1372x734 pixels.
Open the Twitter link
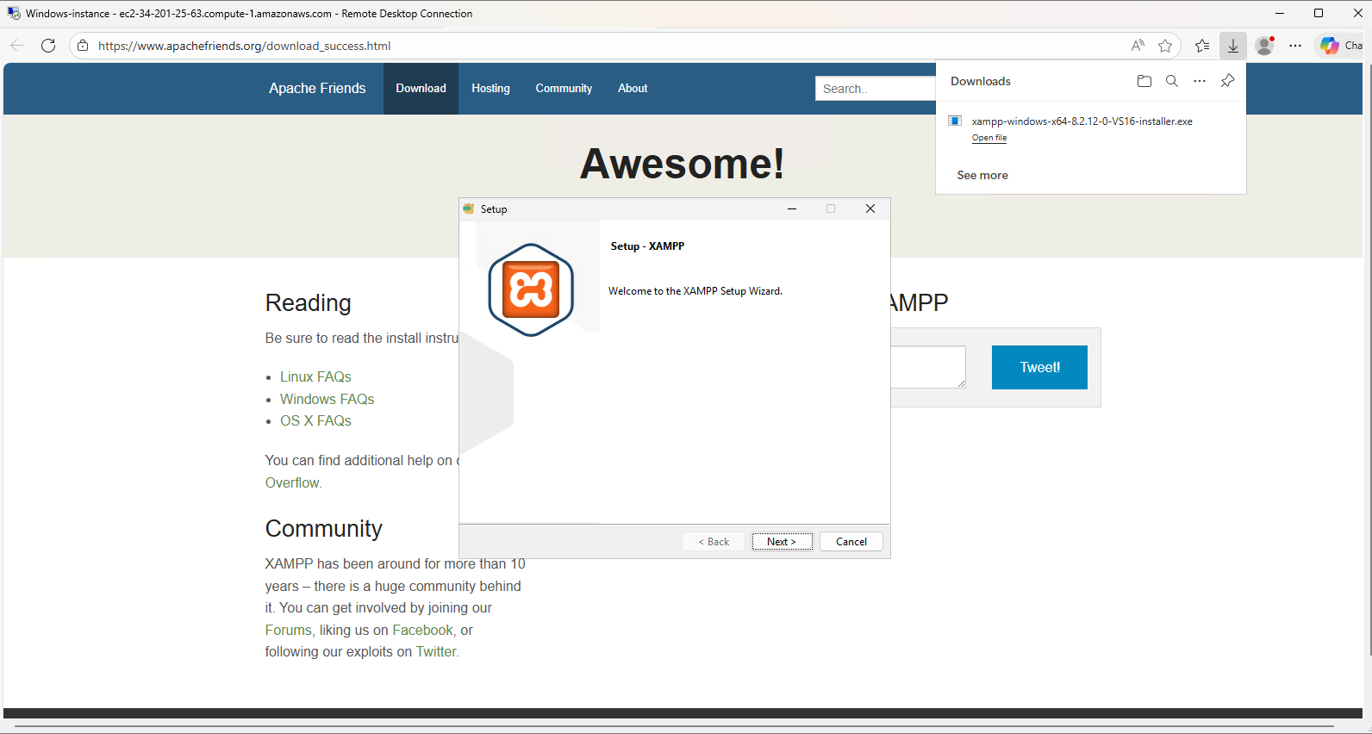[436, 651]
